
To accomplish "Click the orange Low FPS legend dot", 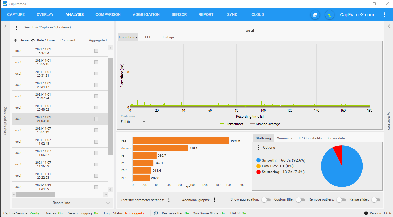I will [x=258, y=166].
